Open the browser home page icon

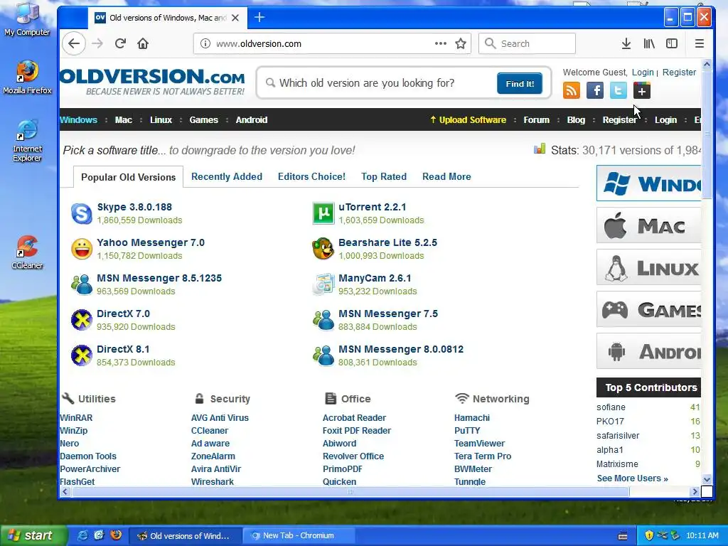143,43
